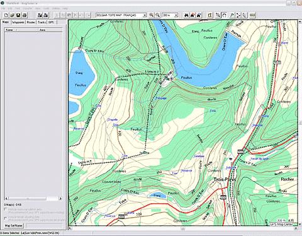Click the Map Set Name button
Viewport: 302px width, 236px height.
(x=14, y=225)
